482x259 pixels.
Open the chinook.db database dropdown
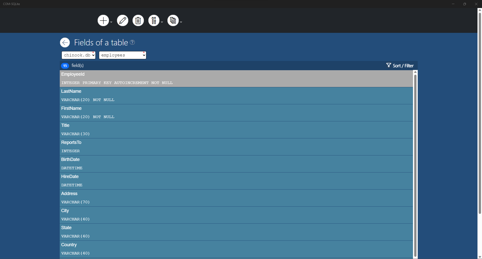pos(79,55)
